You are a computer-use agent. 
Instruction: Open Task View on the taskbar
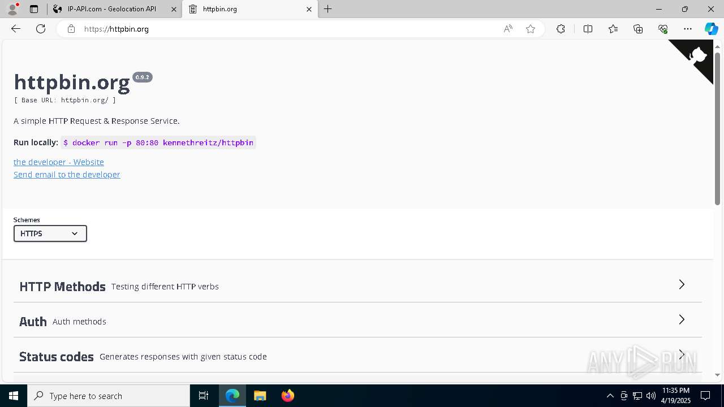[204, 396]
